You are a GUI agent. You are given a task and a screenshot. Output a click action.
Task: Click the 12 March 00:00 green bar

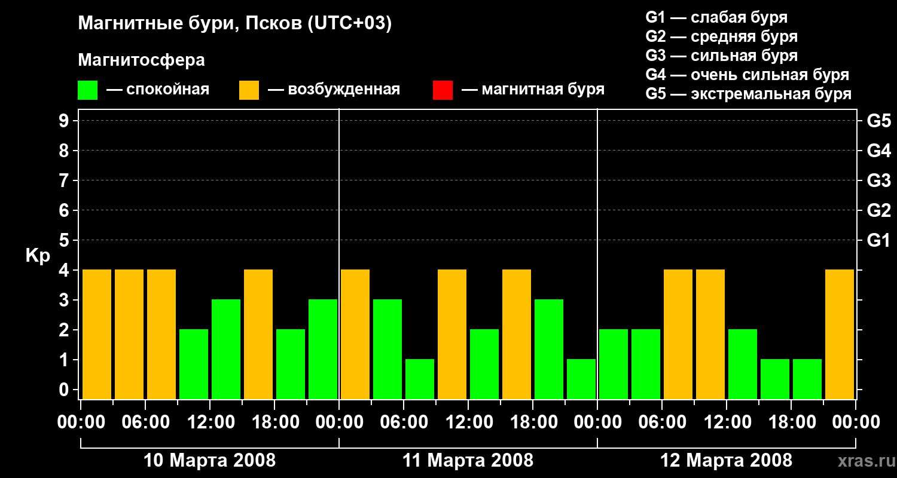point(614,364)
